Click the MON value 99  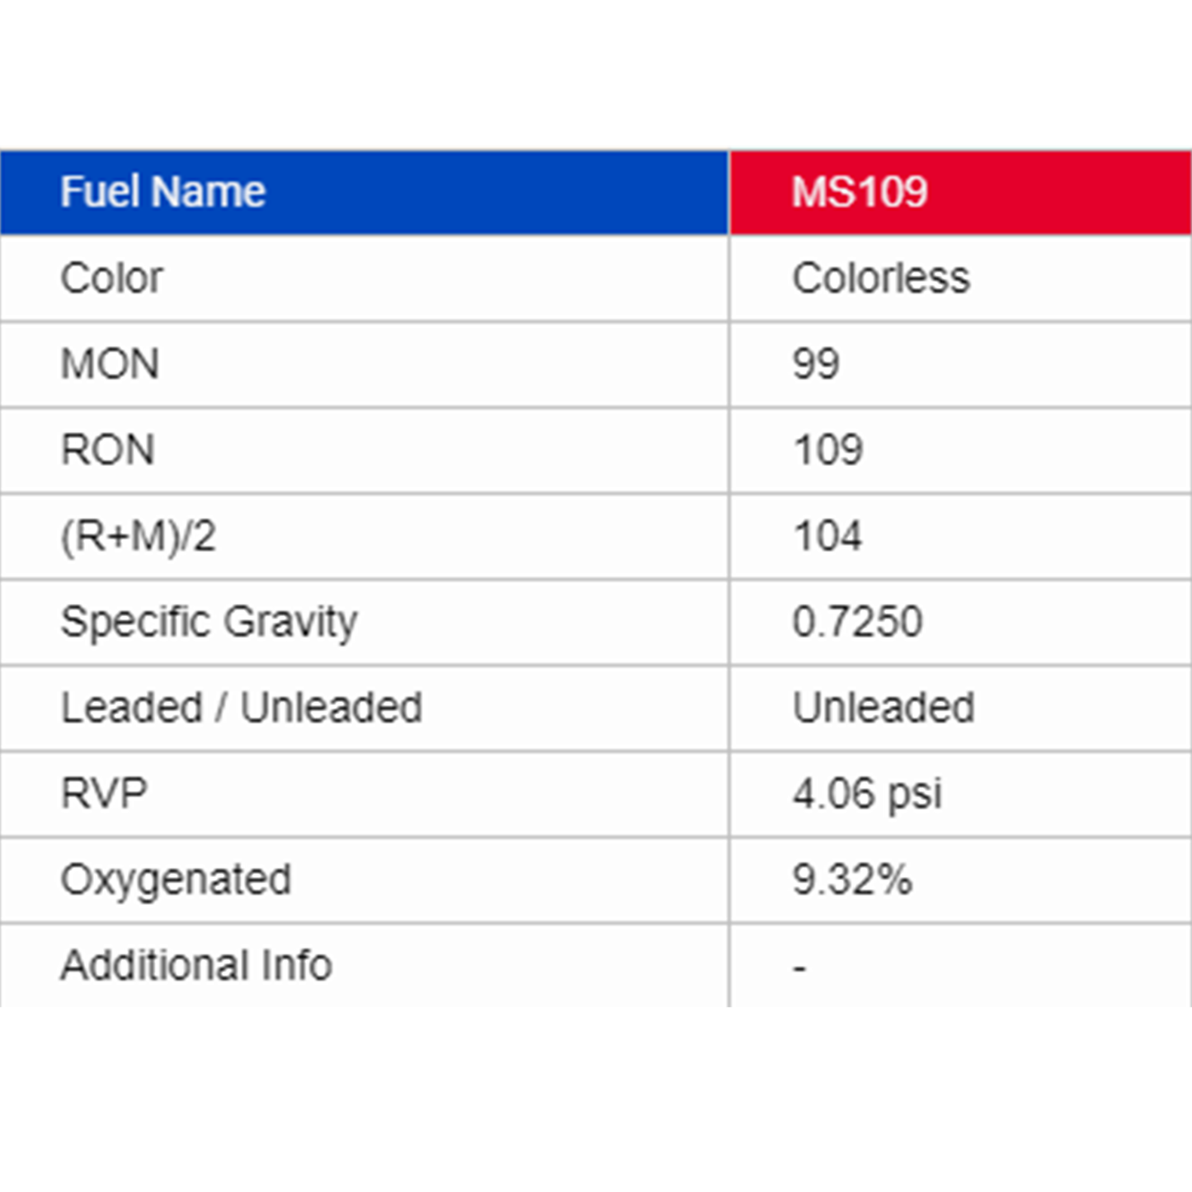816,364
